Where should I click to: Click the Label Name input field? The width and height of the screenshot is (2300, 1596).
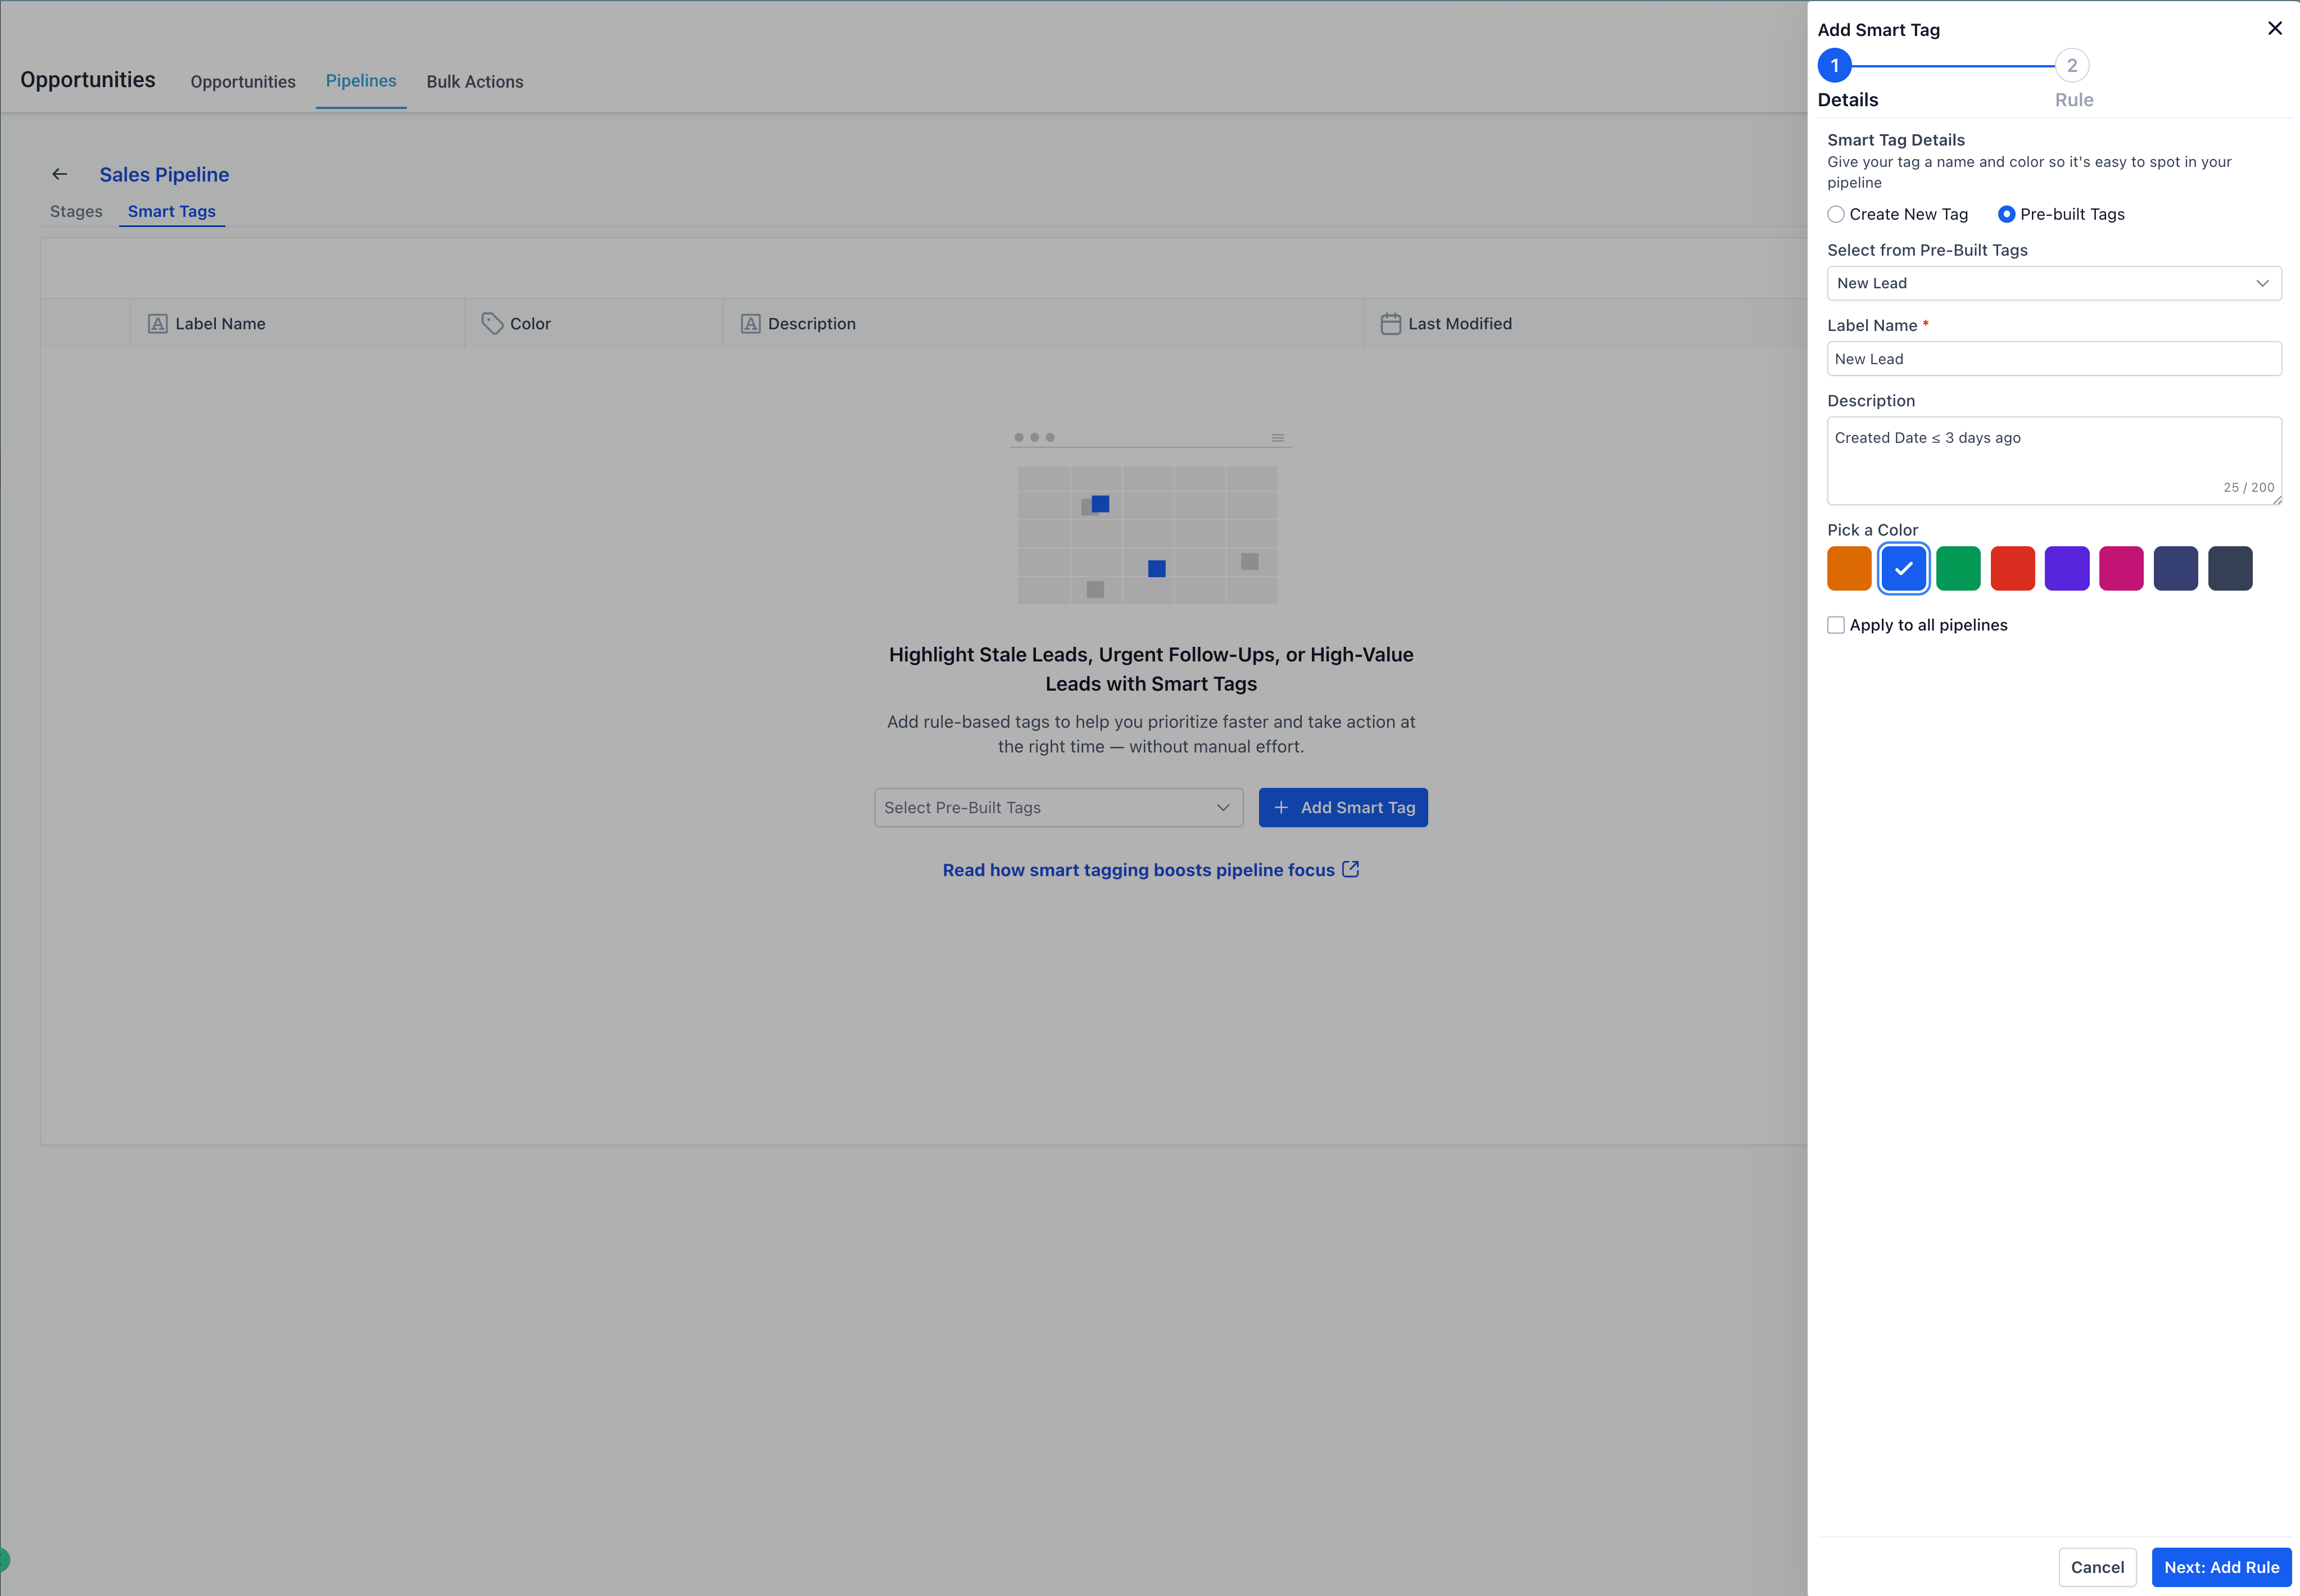[2053, 359]
